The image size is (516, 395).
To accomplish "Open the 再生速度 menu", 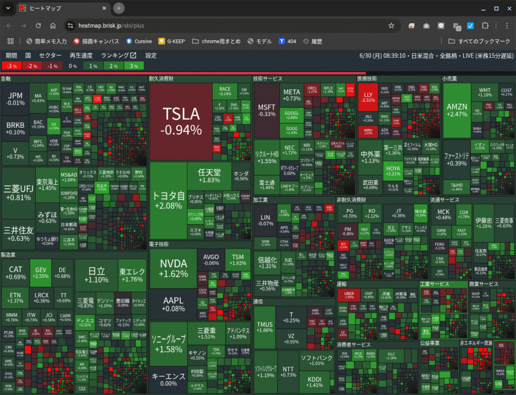I will pyautogui.click(x=81, y=55).
